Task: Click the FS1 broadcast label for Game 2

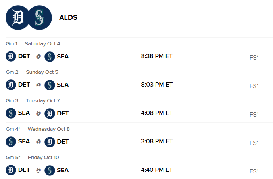Action: click(254, 86)
